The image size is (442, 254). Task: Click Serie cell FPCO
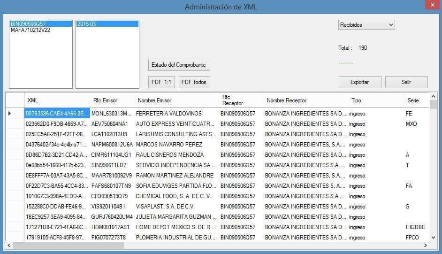click(x=417, y=238)
